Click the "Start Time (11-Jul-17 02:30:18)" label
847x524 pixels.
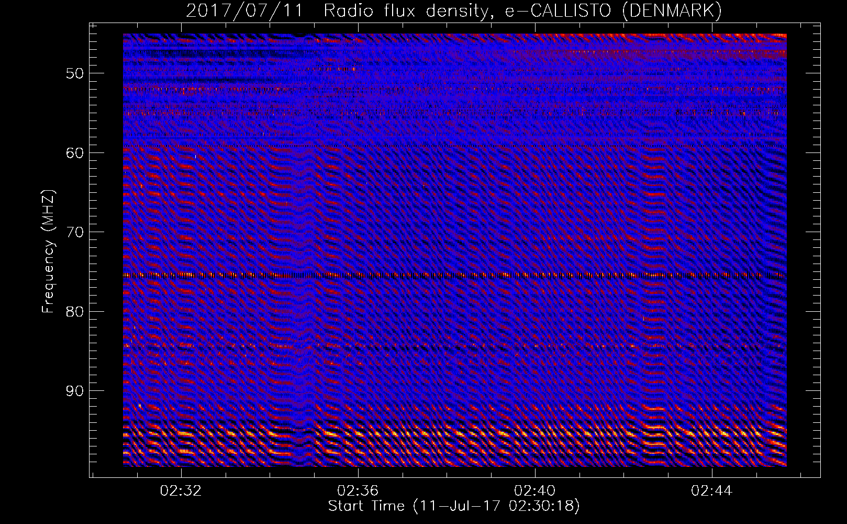(x=454, y=506)
